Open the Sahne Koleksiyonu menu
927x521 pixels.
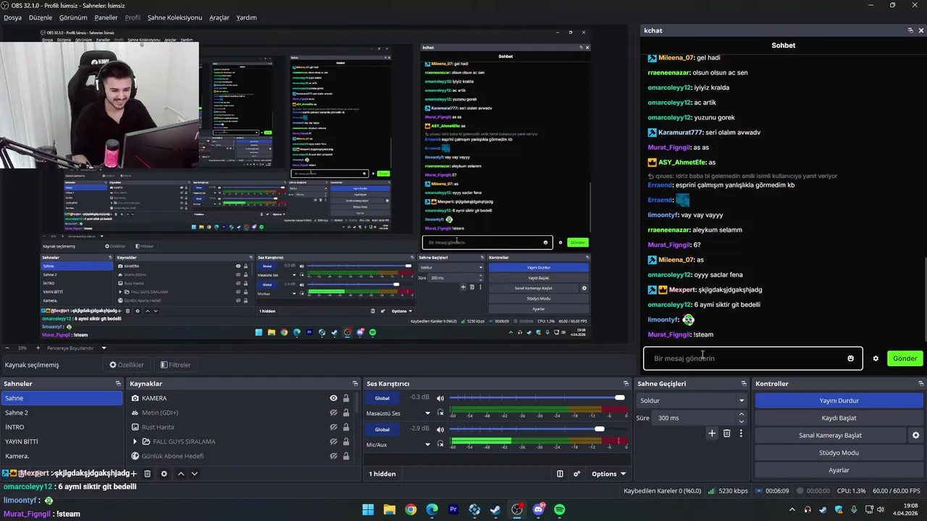(175, 17)
